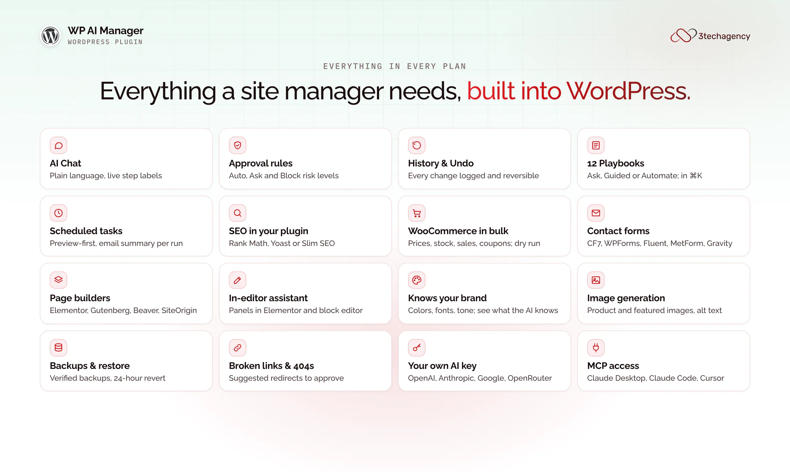Click 'Colors, fonts, tone; see what the AI knows'

[483, 311]
